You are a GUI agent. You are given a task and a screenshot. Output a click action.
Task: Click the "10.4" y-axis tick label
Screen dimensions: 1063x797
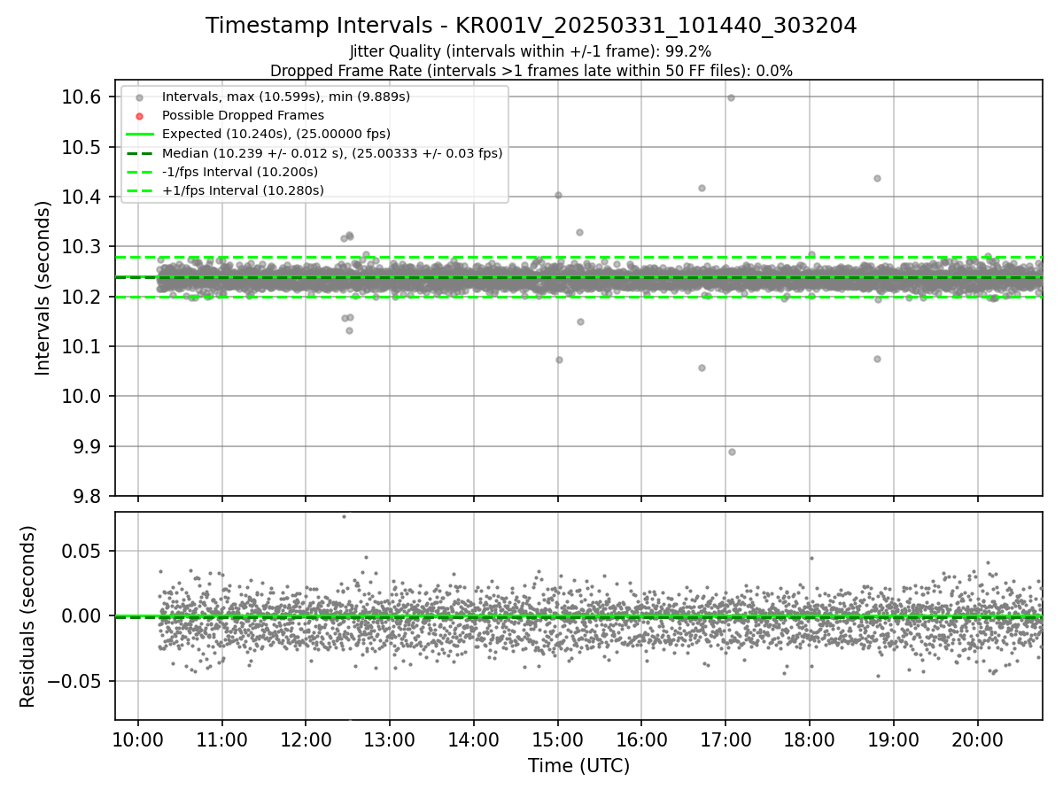[x=81, y=197]
